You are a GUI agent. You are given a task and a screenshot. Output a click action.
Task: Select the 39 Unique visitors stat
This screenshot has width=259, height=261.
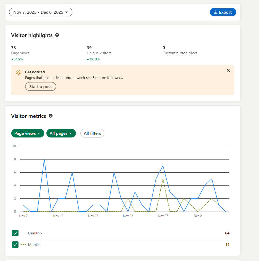pyautogui.click(x=89, y=48)
